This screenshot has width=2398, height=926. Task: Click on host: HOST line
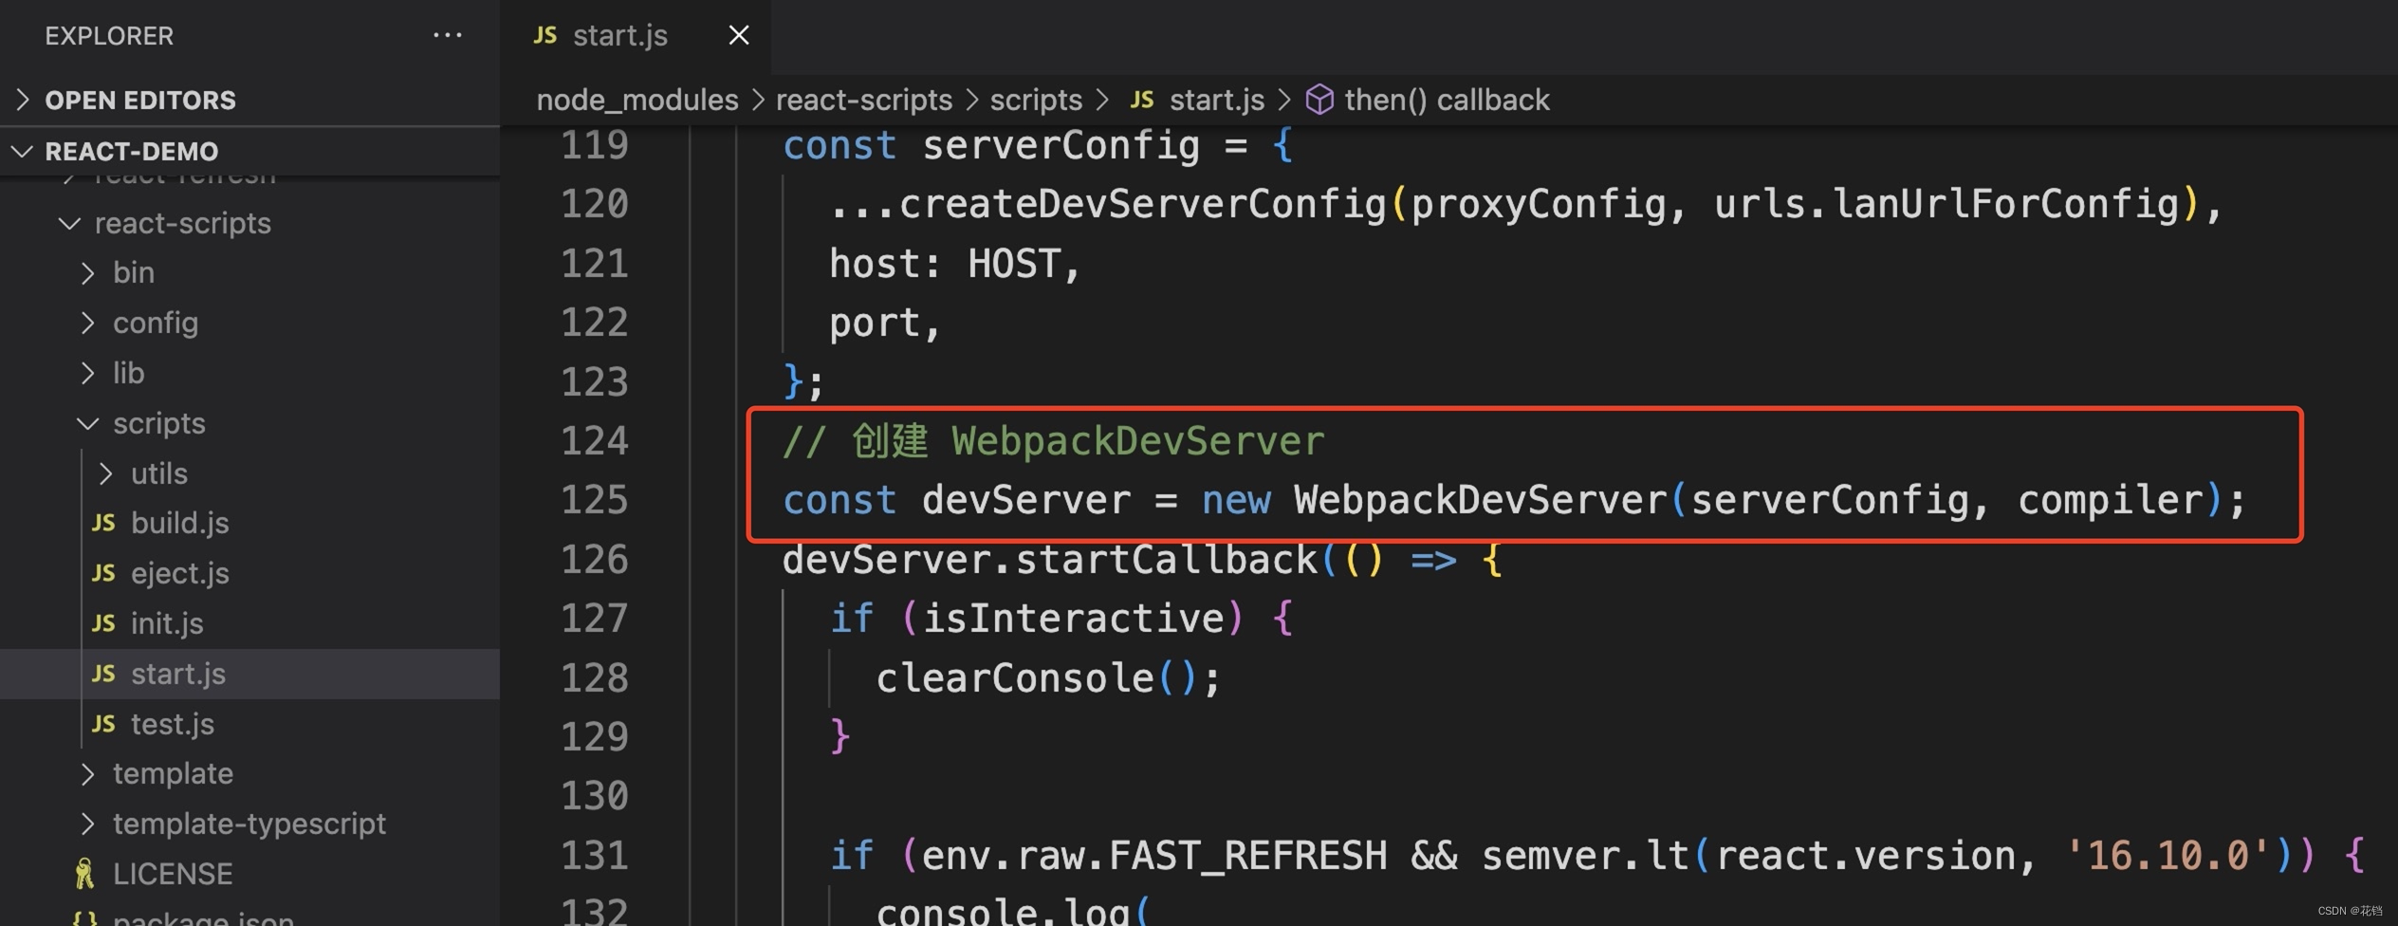point(955,264)
